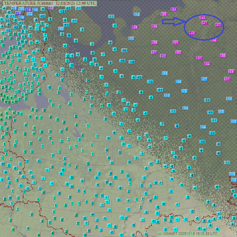Select the purple -21 temperature marker
The width and height of the screenshot is (237, 237).
point(154,52)
